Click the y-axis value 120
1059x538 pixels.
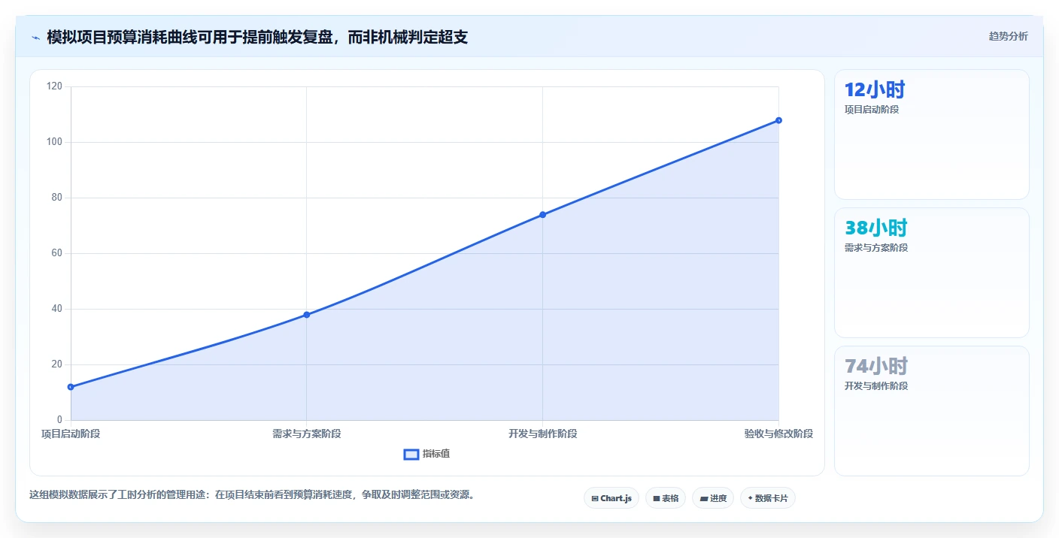54,86
